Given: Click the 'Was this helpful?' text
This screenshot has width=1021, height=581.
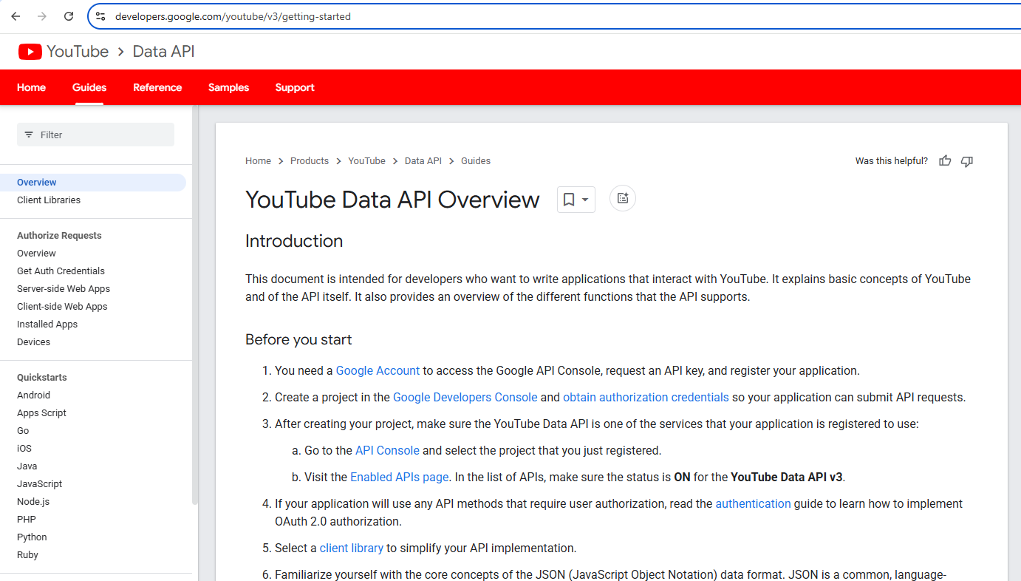Looking at the screenshot, I should [x=892, y=160].
